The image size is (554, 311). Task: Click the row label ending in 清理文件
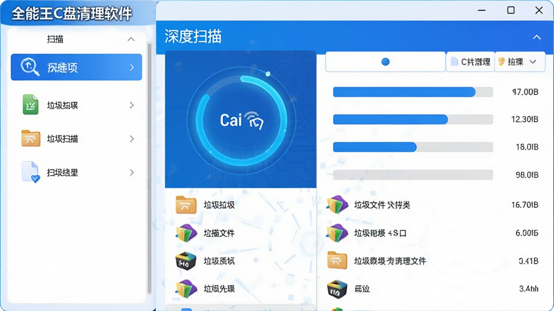pos(390,261)
